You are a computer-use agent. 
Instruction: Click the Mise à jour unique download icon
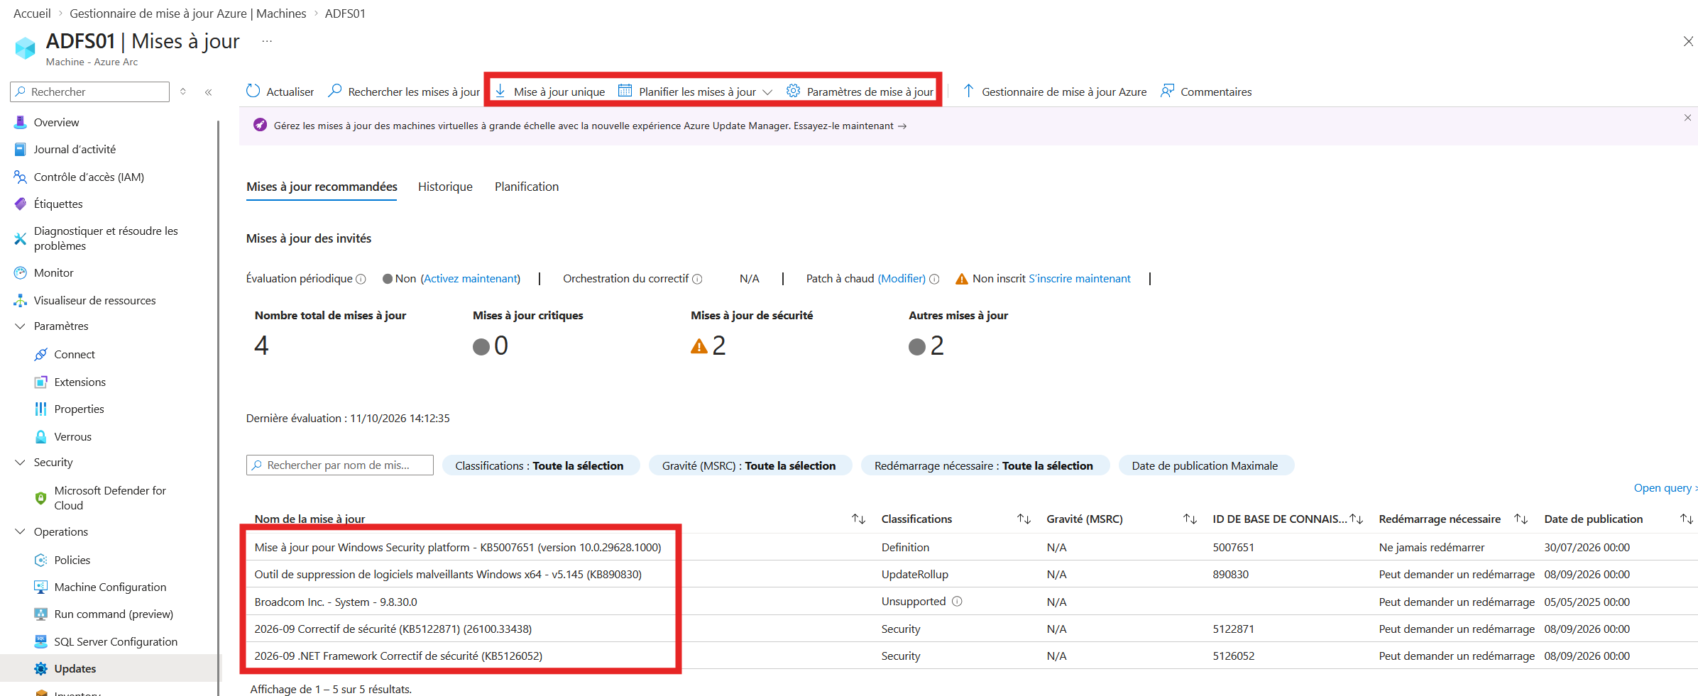[500, 91]
